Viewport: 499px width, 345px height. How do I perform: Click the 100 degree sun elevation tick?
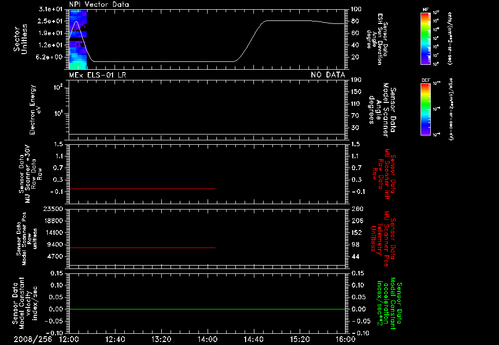pyautogui.click(x=356, y=9)
